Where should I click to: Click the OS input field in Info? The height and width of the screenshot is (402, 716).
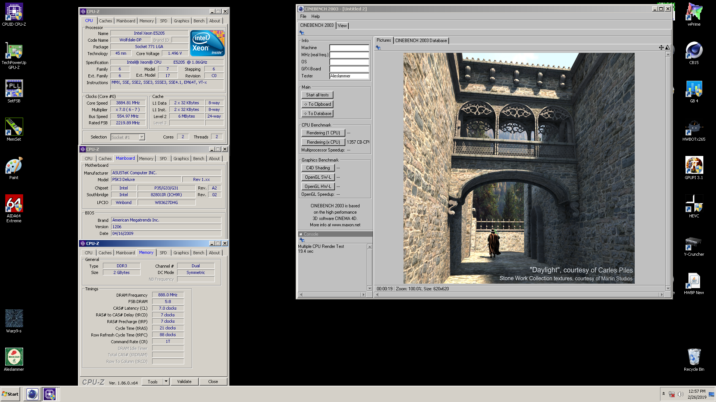point(349,62)
